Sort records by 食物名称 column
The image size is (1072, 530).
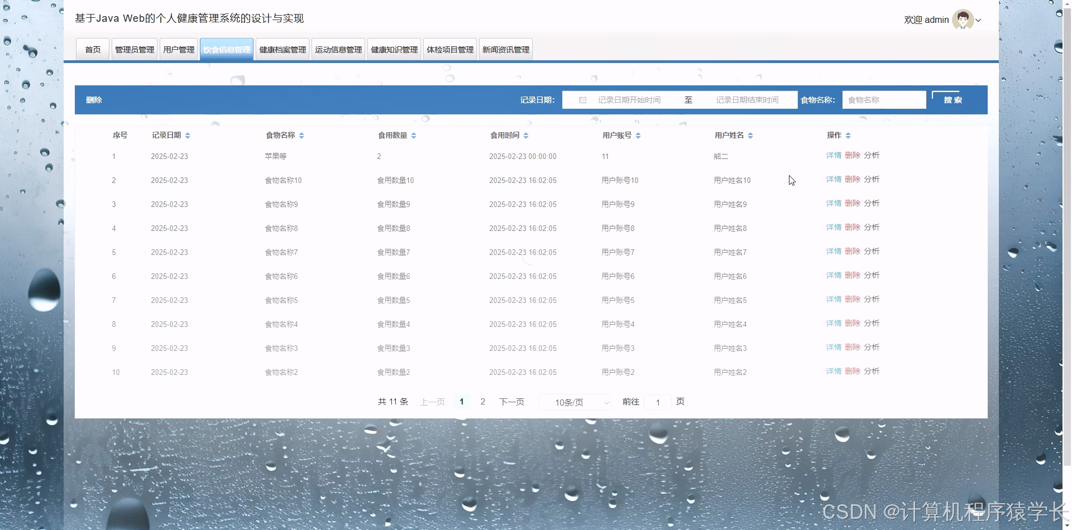coord(301,135)
